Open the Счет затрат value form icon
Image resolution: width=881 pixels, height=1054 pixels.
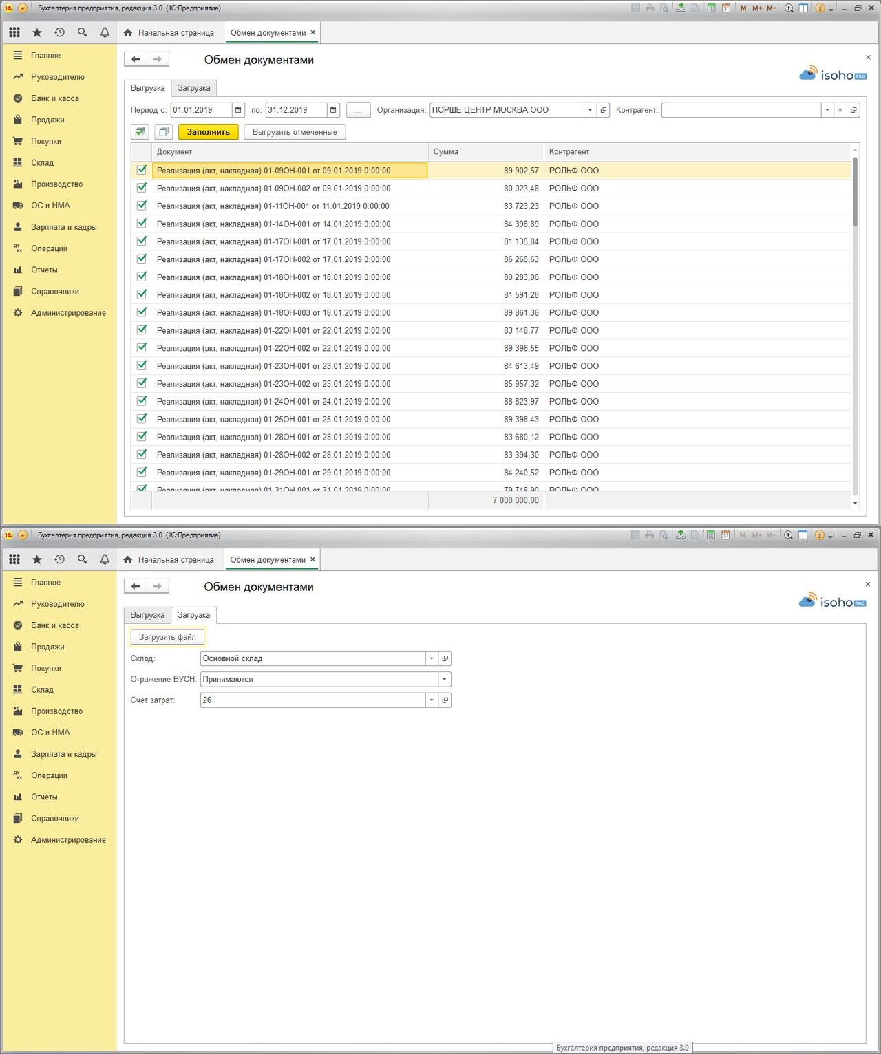445,700
